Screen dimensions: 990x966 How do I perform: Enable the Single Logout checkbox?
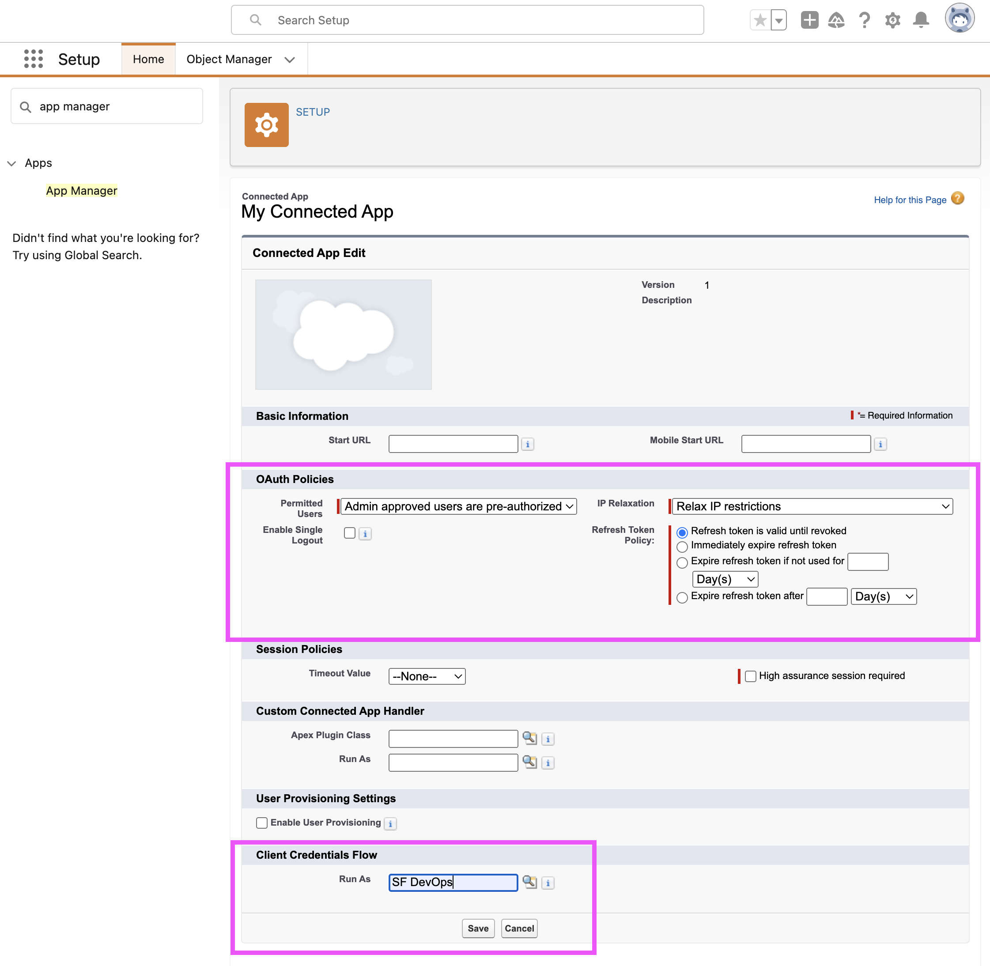click(350, 533)
